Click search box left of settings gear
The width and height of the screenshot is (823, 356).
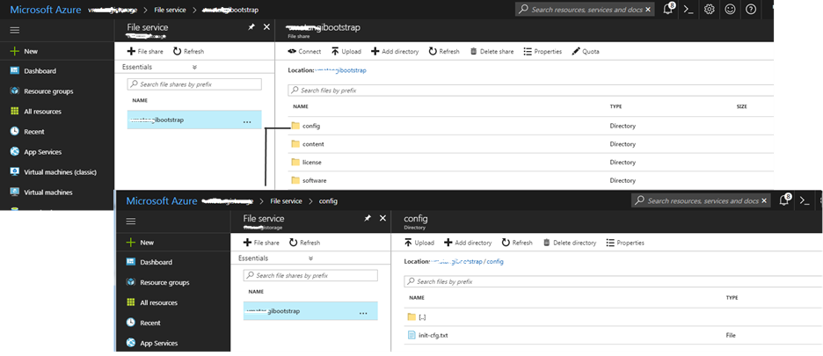585,10
